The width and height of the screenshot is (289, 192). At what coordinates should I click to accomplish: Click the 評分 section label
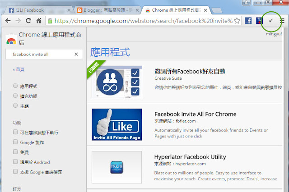point(17,189)
